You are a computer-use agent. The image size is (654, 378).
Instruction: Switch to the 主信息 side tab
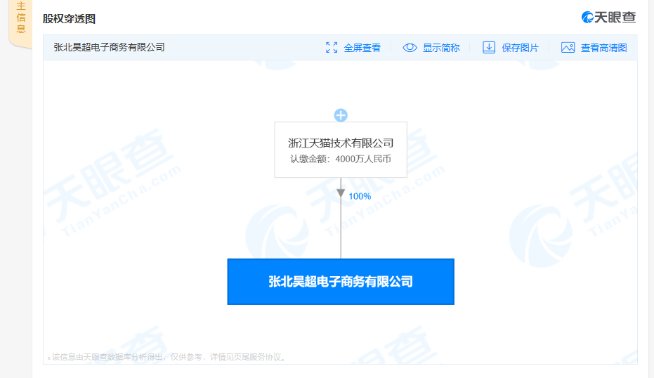pyautogui.click(x=20, y=19)
